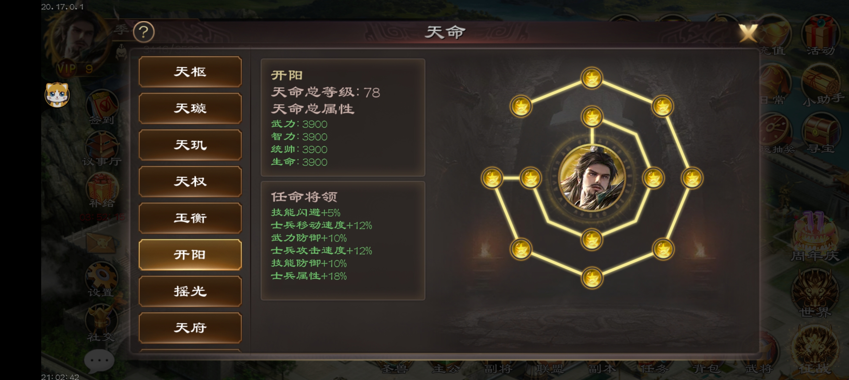Open the 活动 gift box icon

pyautogui.click(x=821, y=35)
